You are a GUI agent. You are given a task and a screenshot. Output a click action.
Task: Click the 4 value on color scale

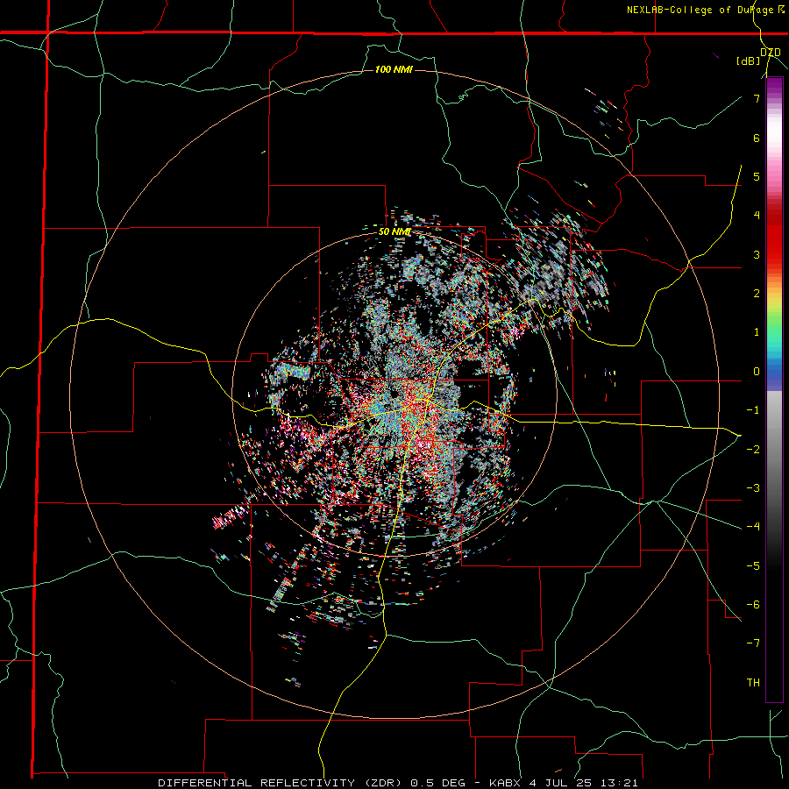[x=757, y=215]
